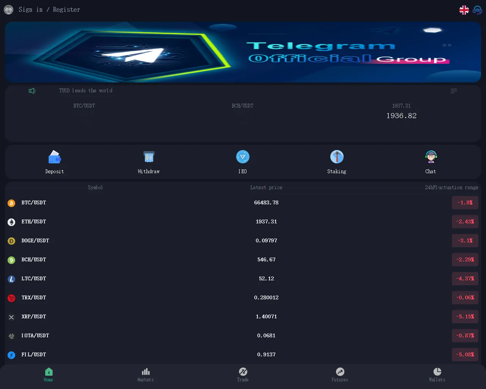Click the user avatar icon
486x389 pixels.
pyautogui.click(x=8, y=10)
